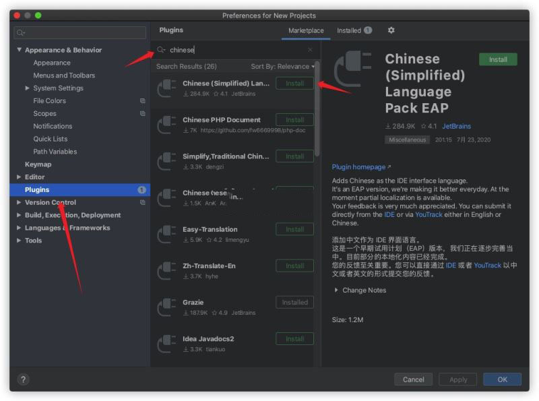Click the help question mark button
This screenshot has height=401, width=539.
23,379
